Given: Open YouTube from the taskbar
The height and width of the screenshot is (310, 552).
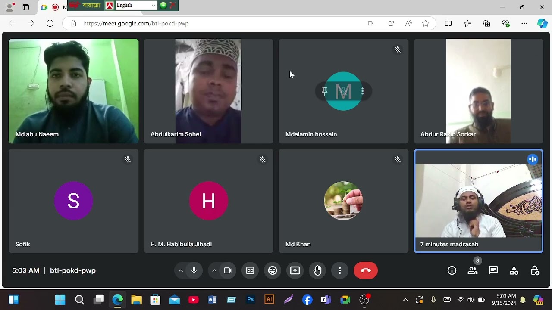Looking at the screenshot, I should click(193, 300).
